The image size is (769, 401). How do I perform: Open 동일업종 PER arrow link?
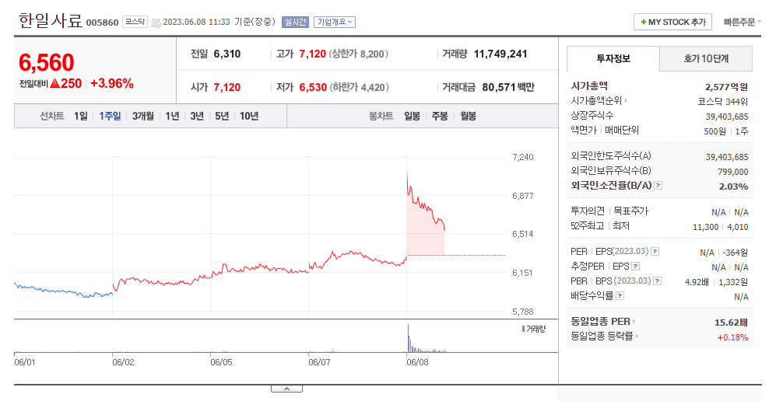(603, 322)
